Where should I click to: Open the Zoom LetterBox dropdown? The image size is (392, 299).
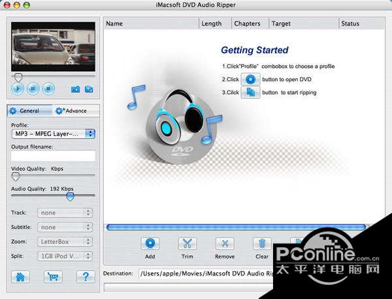pyautogui.click(x=65, y=242)
